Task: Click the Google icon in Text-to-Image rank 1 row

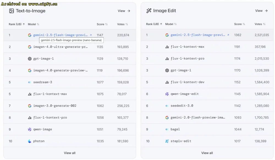Action: (30, 35)
